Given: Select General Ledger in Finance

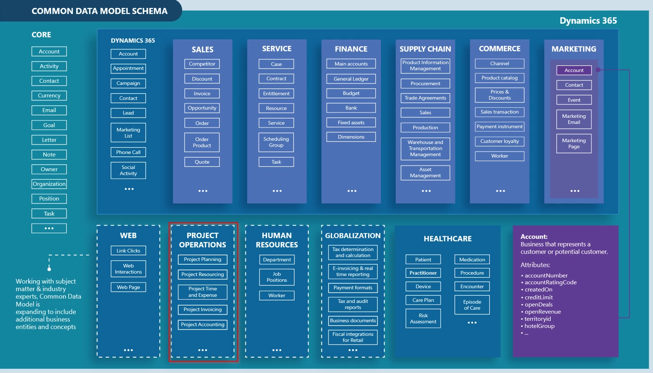Looking at the screenshot, I should 351,79.
